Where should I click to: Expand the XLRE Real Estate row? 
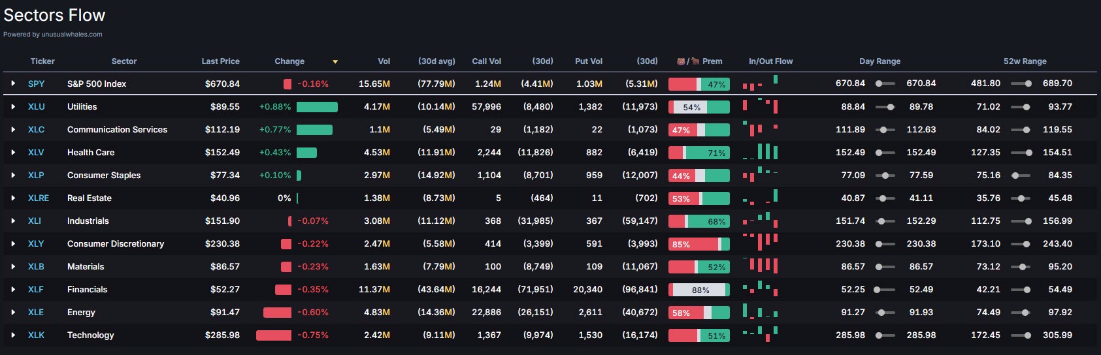(x=13, y=198)
